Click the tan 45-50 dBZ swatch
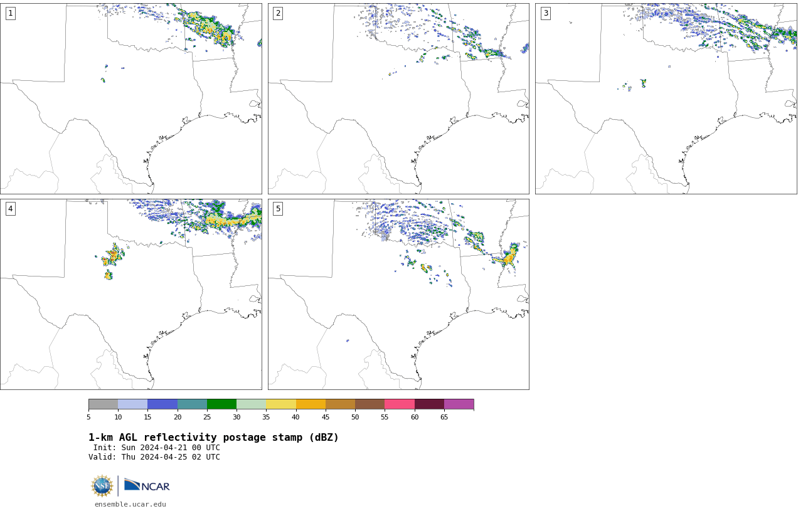The image size is (803, 511). pyautogui.click(x=340, y=404)
